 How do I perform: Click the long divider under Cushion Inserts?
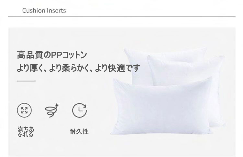tap(122, 16)
